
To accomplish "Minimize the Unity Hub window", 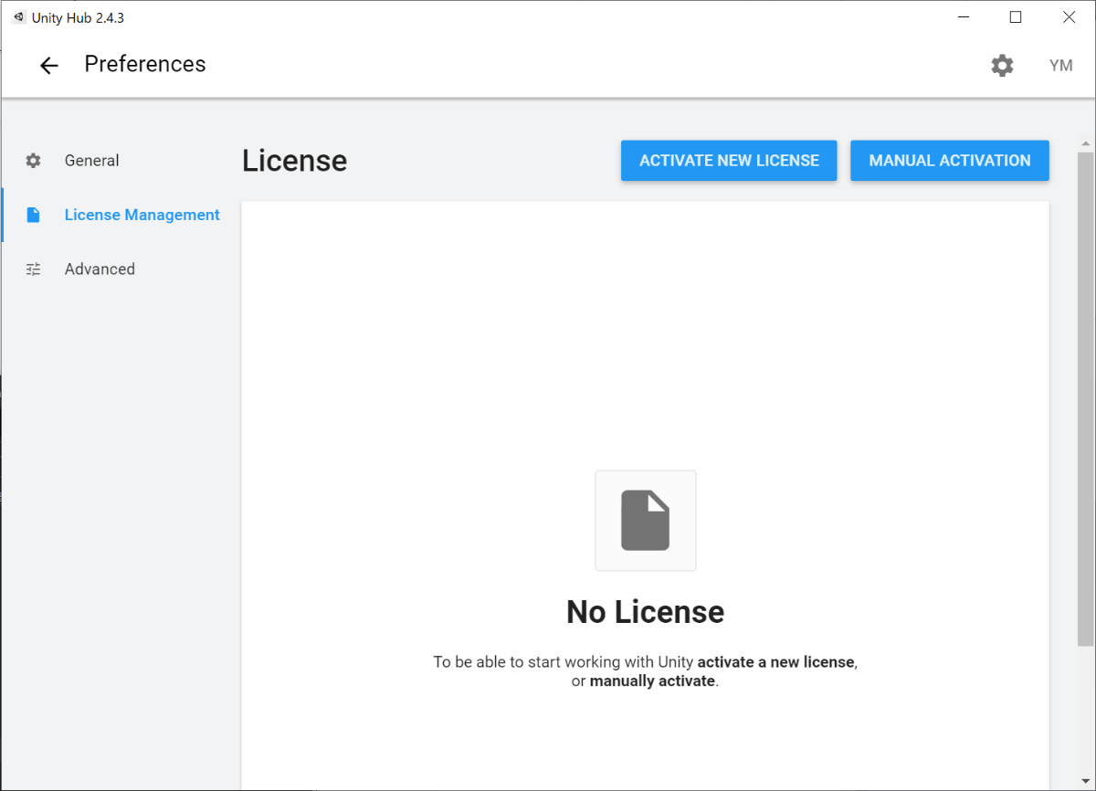I will point(964,17).
